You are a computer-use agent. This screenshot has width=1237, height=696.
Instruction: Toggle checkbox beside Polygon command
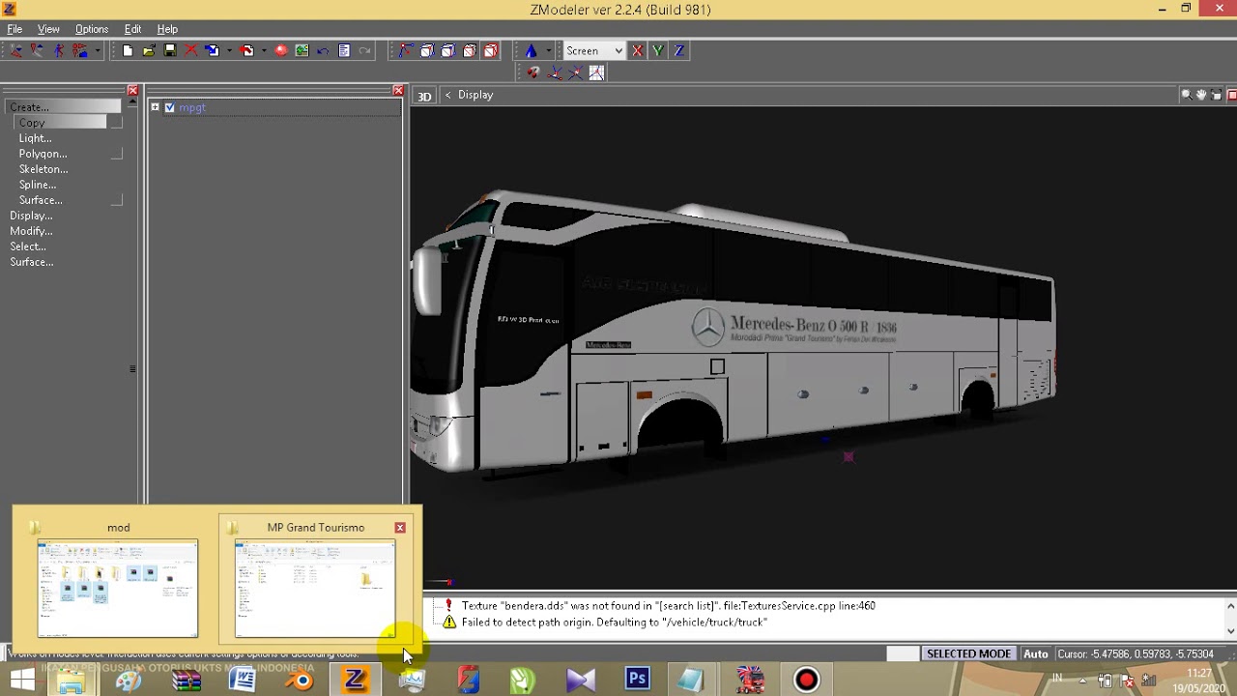click(116, 154)
